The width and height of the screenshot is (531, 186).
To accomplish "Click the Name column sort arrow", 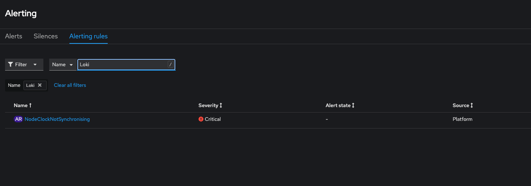I will coord(30,105).
